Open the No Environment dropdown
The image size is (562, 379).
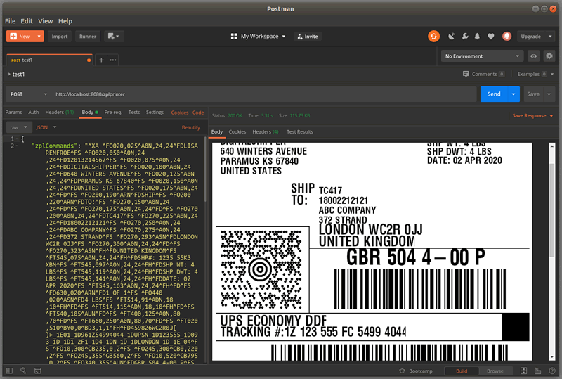coord(482,56)
